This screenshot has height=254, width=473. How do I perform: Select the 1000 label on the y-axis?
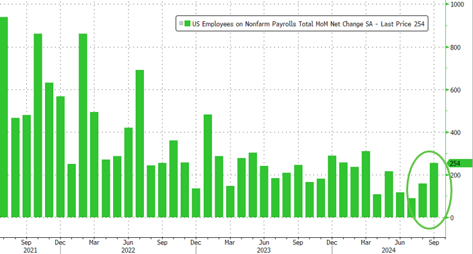coord(457,5)
